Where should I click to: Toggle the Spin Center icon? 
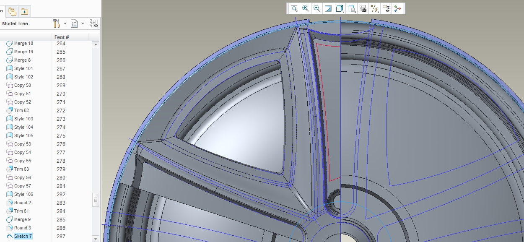pos(397,8)
